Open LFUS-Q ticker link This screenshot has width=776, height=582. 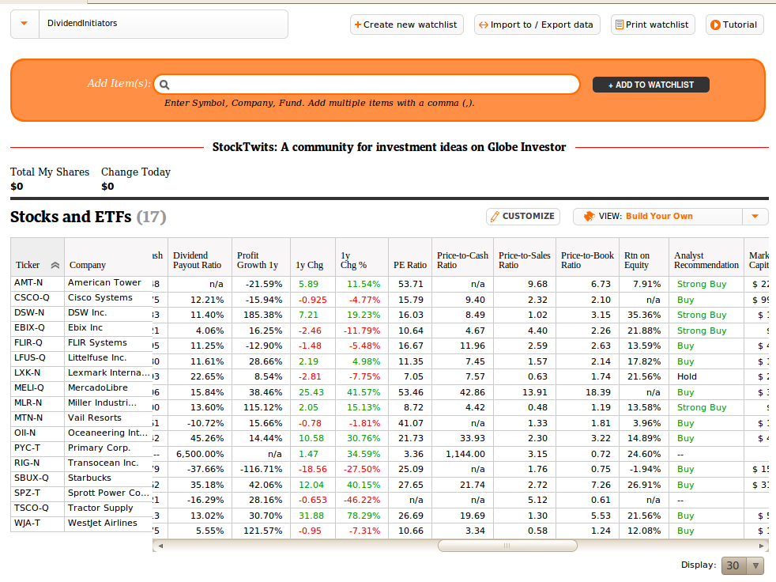[30, 357]
